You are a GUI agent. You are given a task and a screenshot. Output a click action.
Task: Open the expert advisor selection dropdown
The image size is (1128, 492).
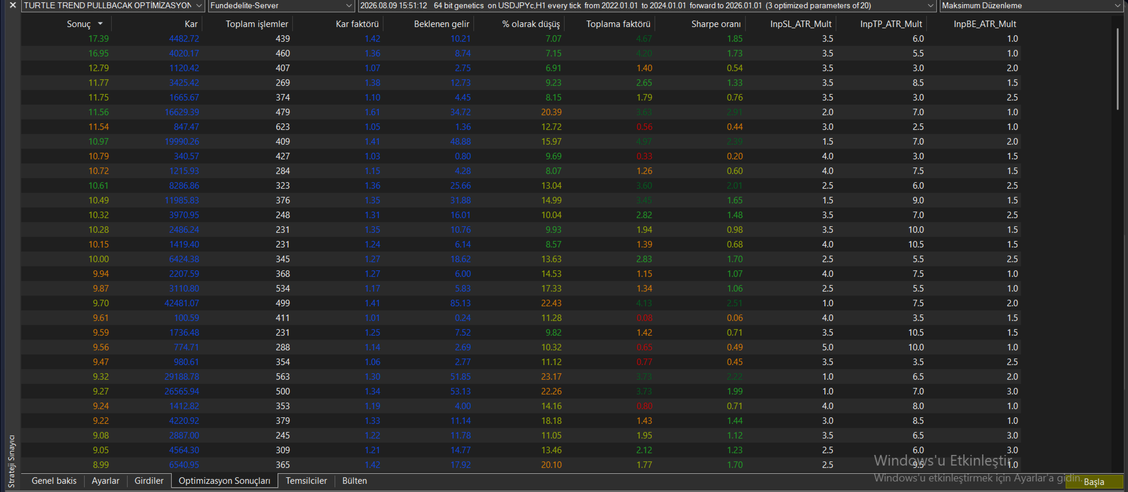(199, 5)
